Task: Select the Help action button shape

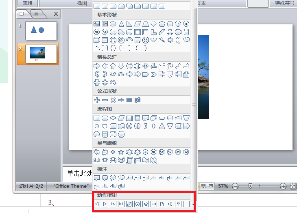Action: [178, 204]
